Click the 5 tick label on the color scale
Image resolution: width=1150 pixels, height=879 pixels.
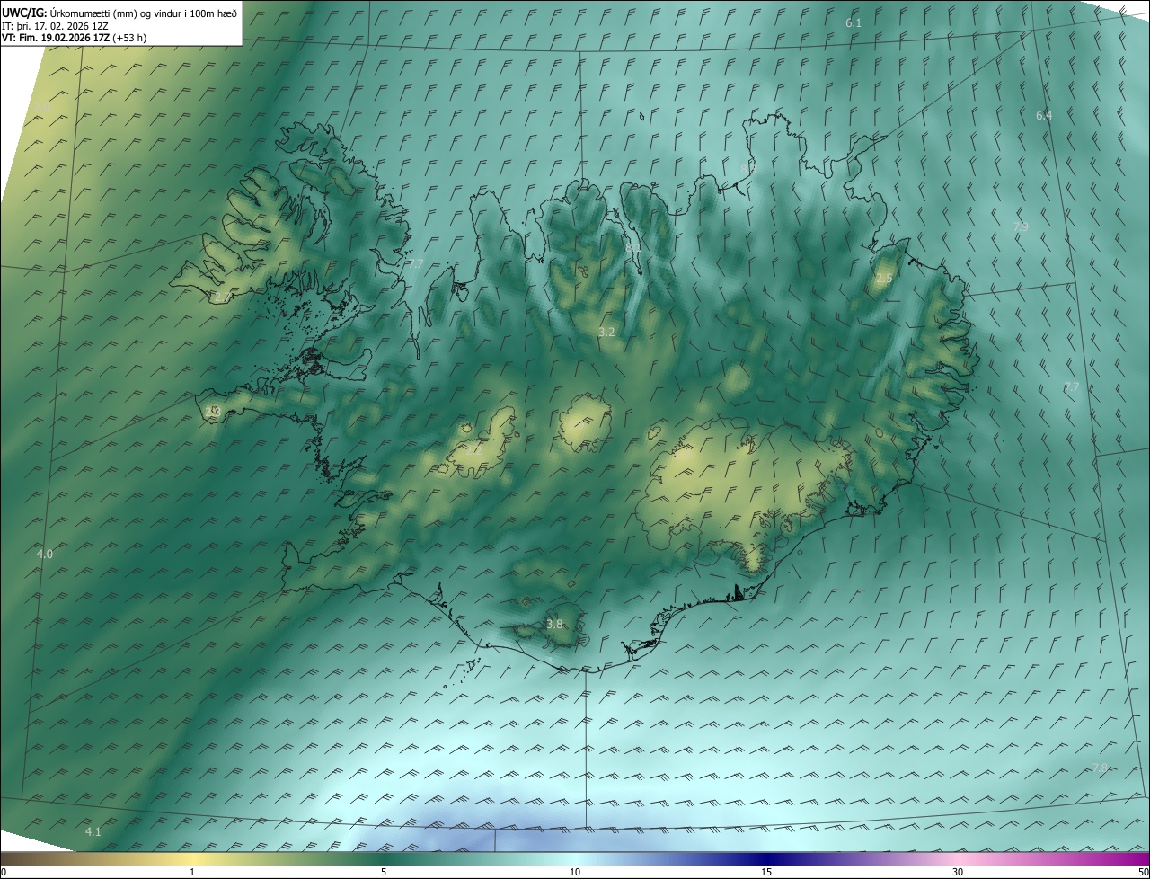(384, 872)
